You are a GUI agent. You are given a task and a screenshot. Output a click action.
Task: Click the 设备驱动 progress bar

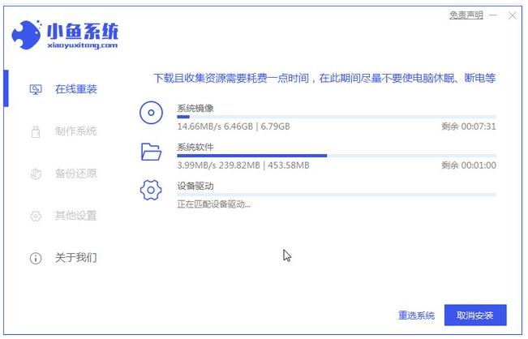[x=336, y=195]
